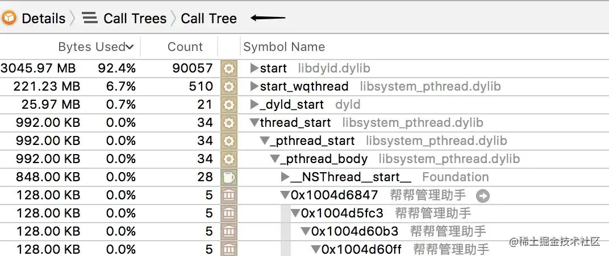
Task: Click the orange Details cube icon
Action: click(9, 18)
